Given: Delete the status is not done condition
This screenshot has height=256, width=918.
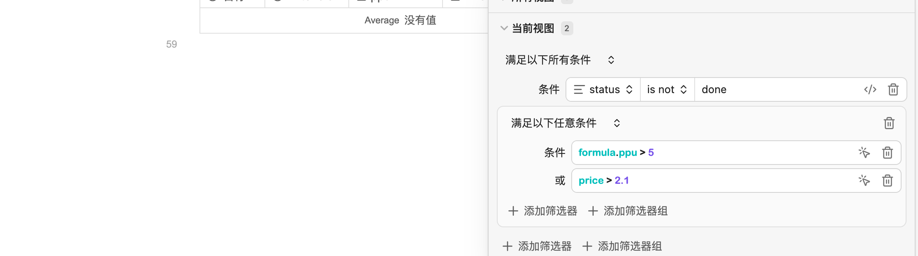Looking at the screenshot, I should click(893, 89).
